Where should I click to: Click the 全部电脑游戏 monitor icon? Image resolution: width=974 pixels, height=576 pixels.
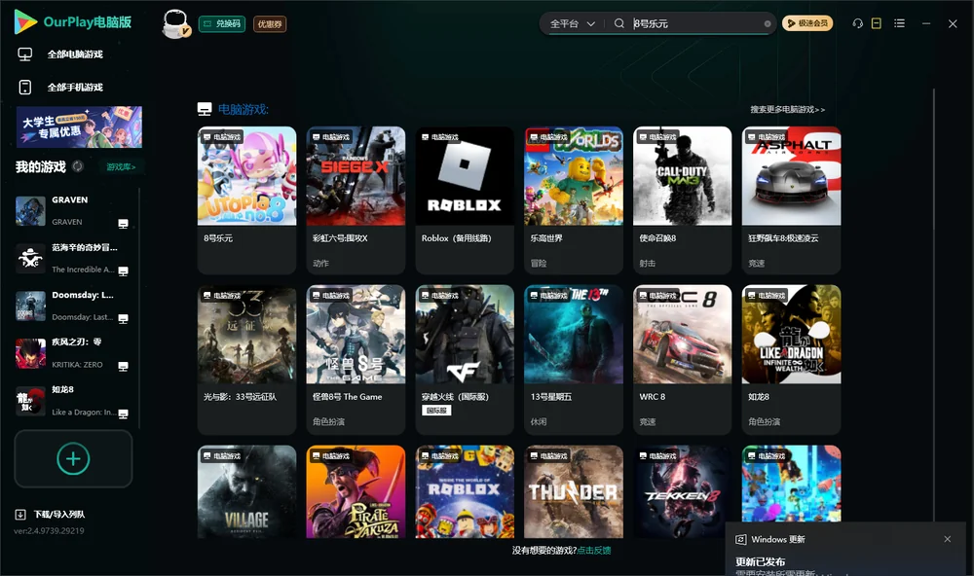coord(25,54)
